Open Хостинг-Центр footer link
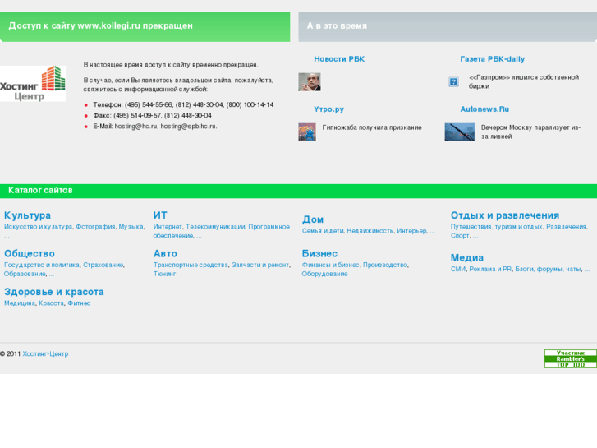The image size is (597, 448). point(45,353)
